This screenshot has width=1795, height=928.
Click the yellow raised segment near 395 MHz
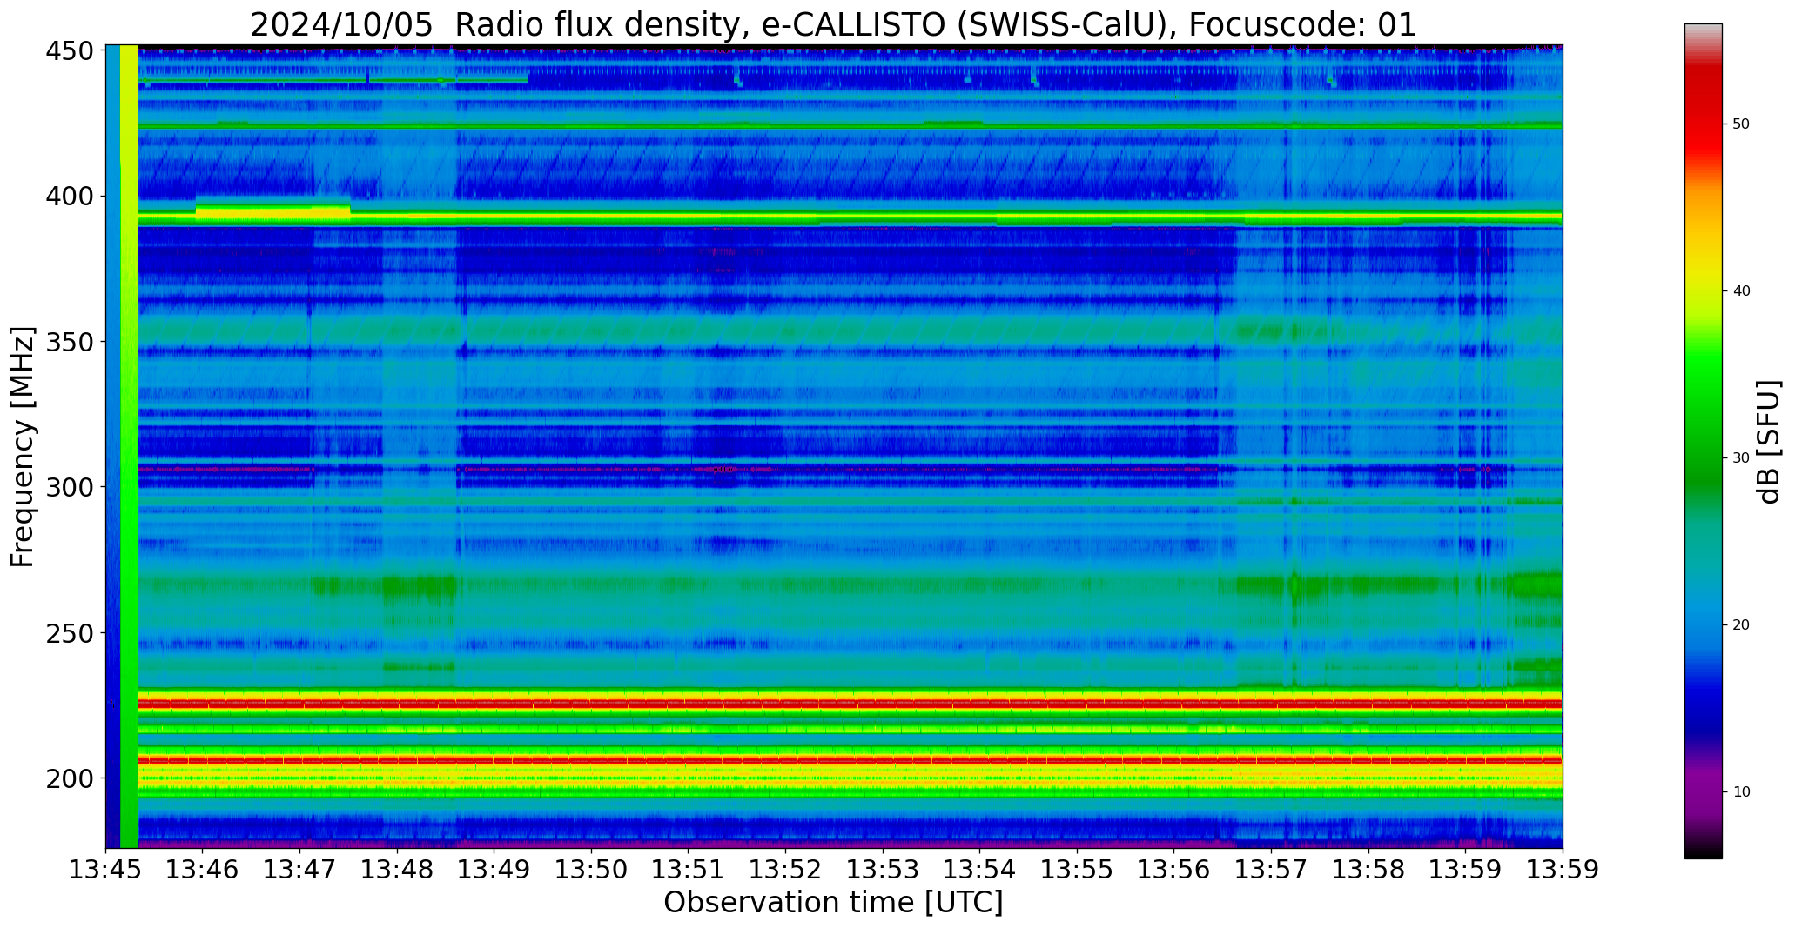tap(272, 209)
